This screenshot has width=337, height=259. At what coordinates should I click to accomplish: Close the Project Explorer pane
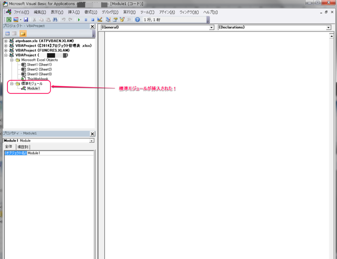pyautogui.click(x=92, y=26)
